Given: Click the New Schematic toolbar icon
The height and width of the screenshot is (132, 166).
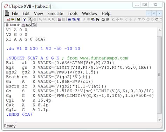Looking at the screenshot, I should pyautogui.click(x=8, y=19).
